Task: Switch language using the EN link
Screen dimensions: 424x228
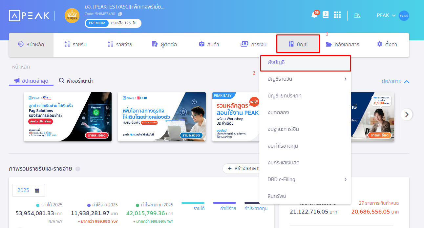Action: tap(357, 15)
